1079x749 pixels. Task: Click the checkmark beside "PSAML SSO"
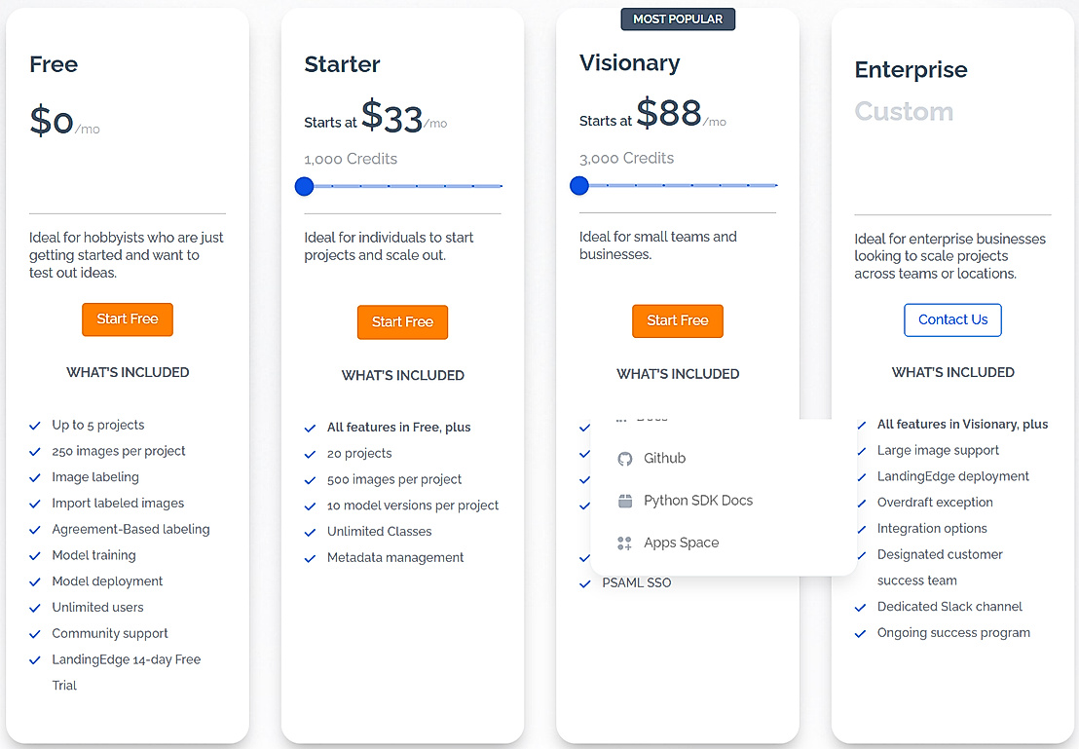(x=585, y=582)
